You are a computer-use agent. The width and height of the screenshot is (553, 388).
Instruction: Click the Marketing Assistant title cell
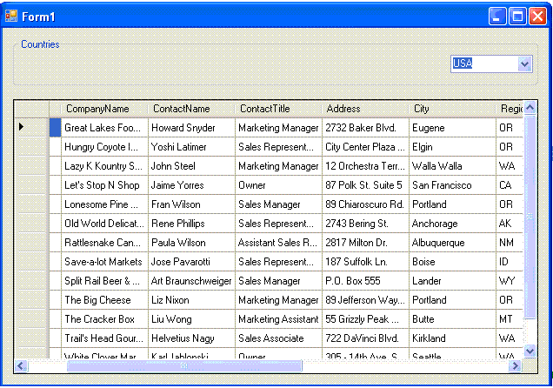click(x=278, y=319)
